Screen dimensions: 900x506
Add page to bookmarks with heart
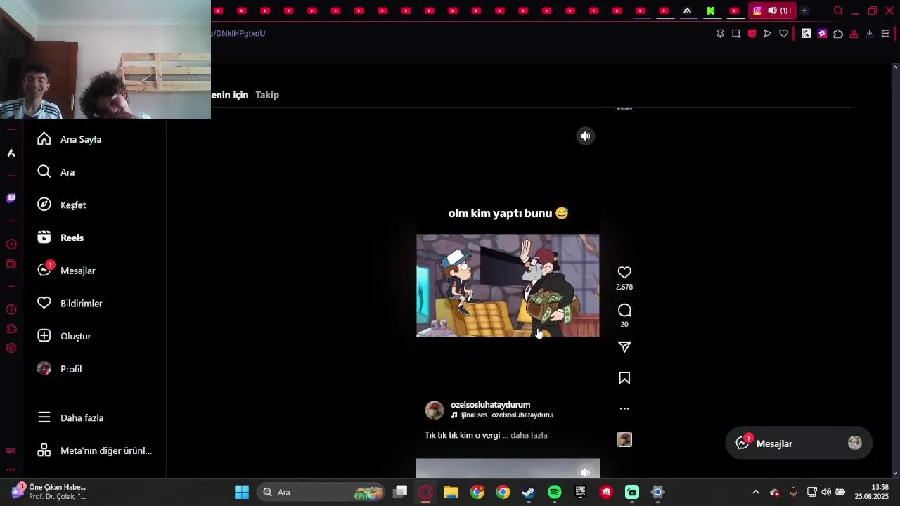[x=783, y=33]
